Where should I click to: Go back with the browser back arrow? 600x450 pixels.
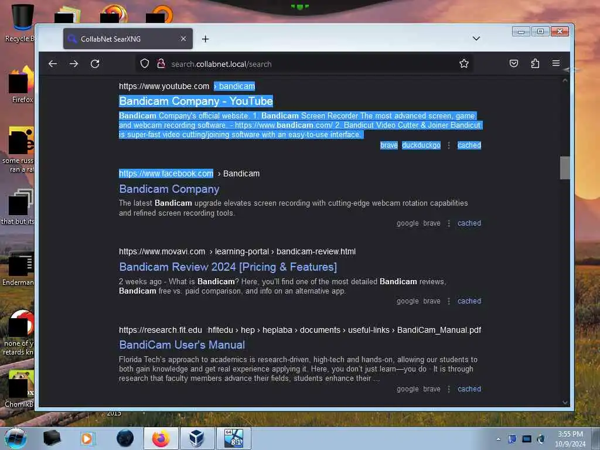(x=53, y=64)
